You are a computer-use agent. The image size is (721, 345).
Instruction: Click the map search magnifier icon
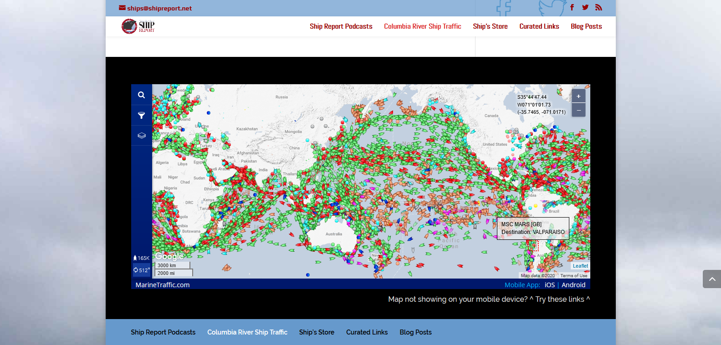coord(141,95)
